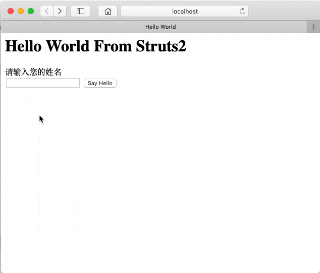Go back with the Safari back arrow

coord(47,11)
